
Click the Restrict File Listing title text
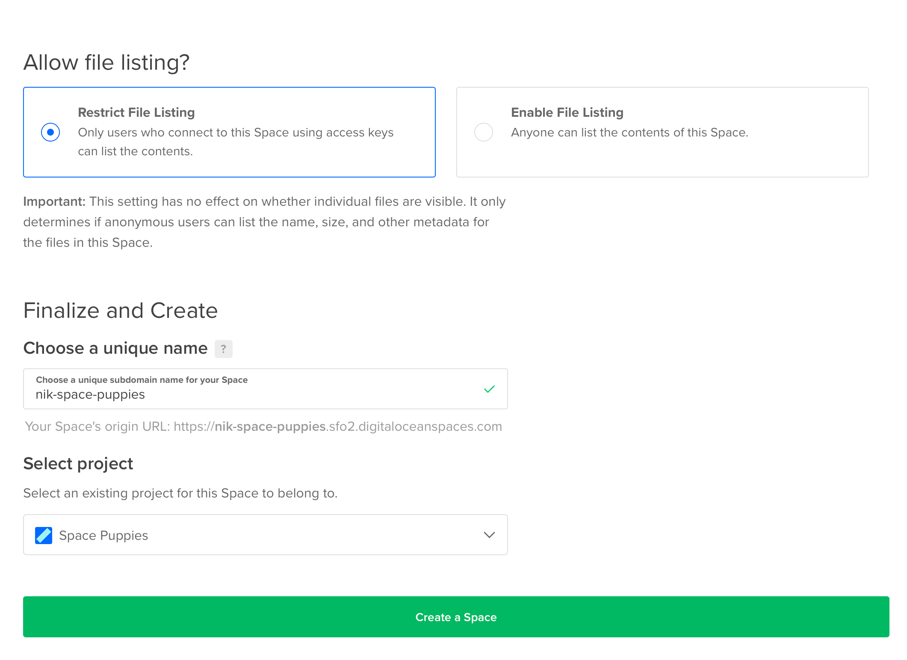coord(136,112)
